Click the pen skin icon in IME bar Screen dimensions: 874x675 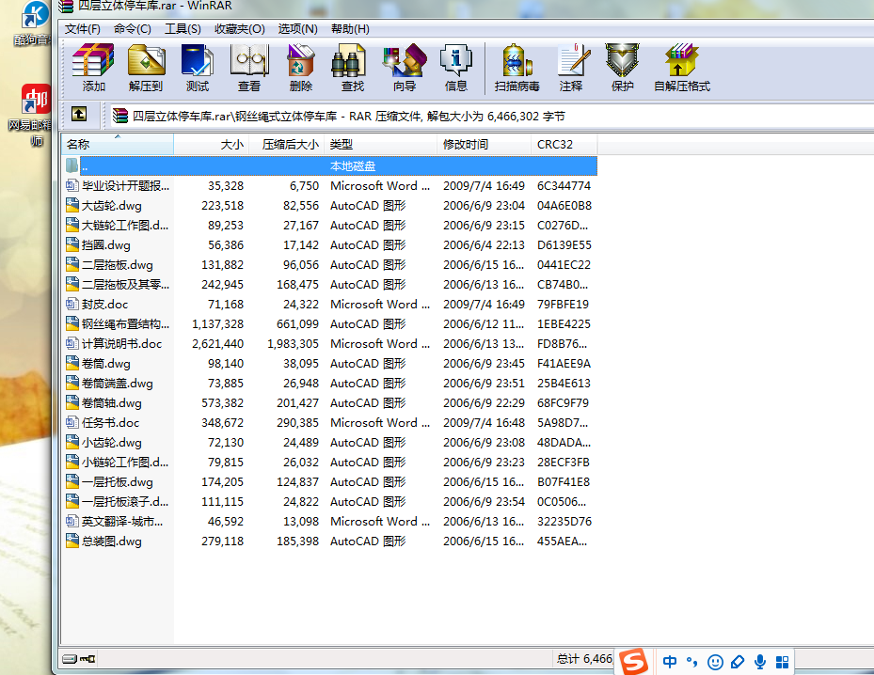[x=738, y=662]
